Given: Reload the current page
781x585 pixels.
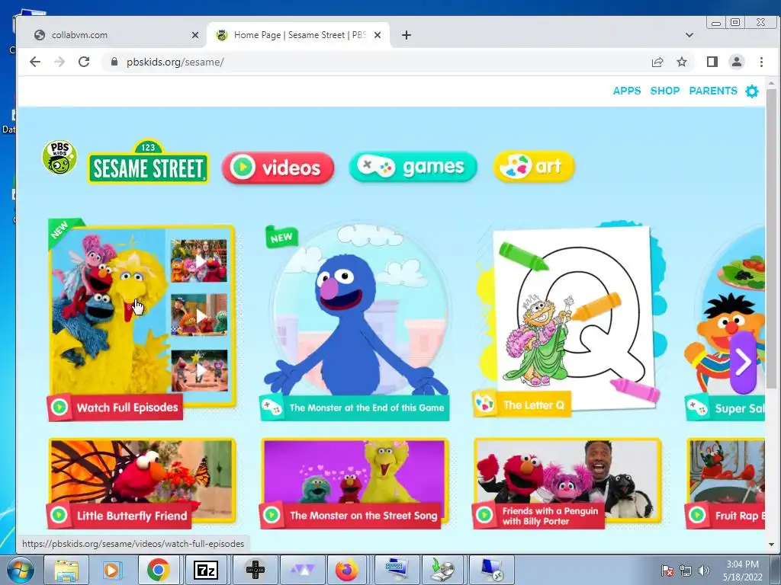Looking at the screenshot, I should pyautogui.click(x=84, y=62).
